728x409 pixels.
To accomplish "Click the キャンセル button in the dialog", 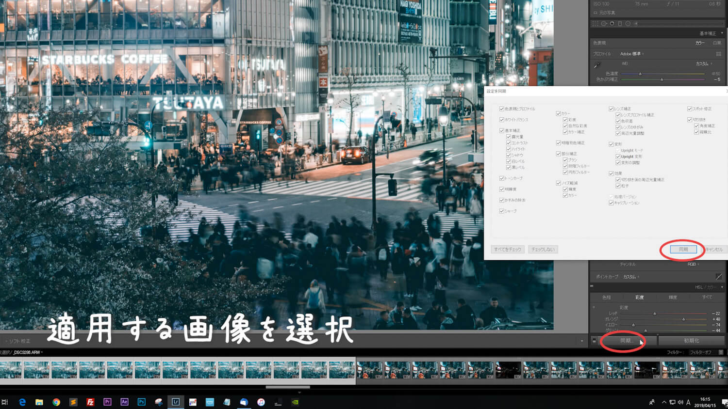I will click(714, 249).
